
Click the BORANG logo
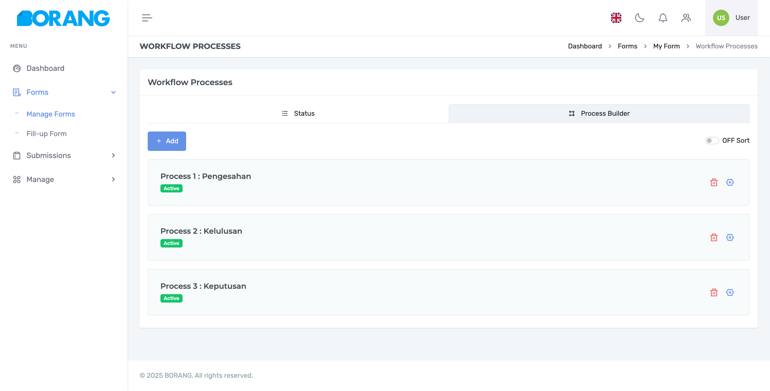tap(63, 18)
